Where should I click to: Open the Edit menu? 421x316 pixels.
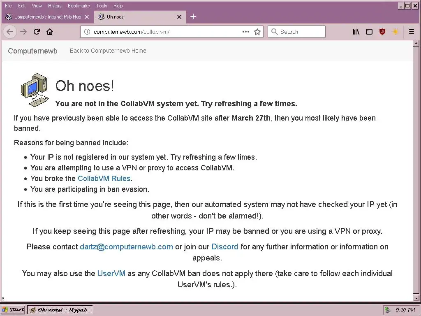(22, 6)
